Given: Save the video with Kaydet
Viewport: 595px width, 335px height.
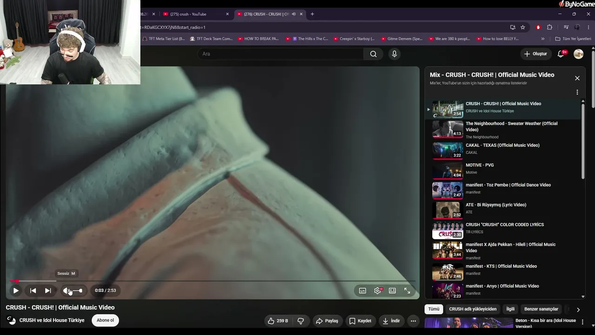Looking at the screenshot, I should click(360, 321).
